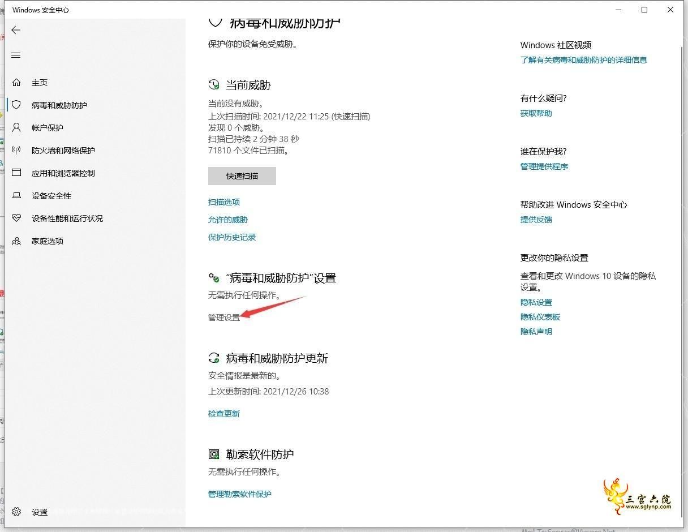Start a scan with 快速扫描 button
The height and width of the screenshot is (532, 688).
point(242,176)
